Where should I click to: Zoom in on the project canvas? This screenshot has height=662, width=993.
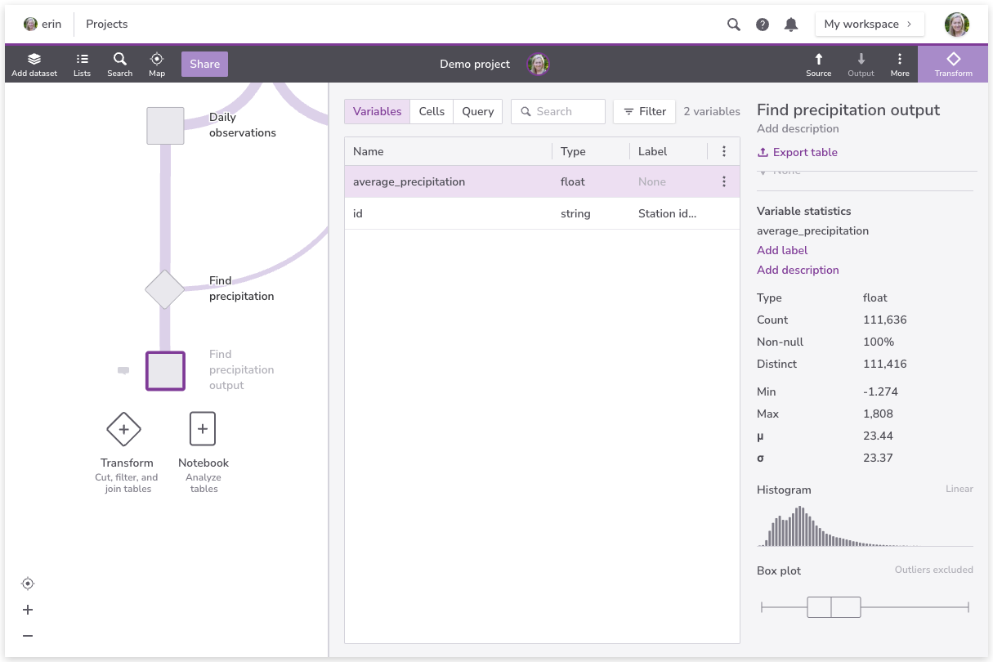(x=28, y=610)
